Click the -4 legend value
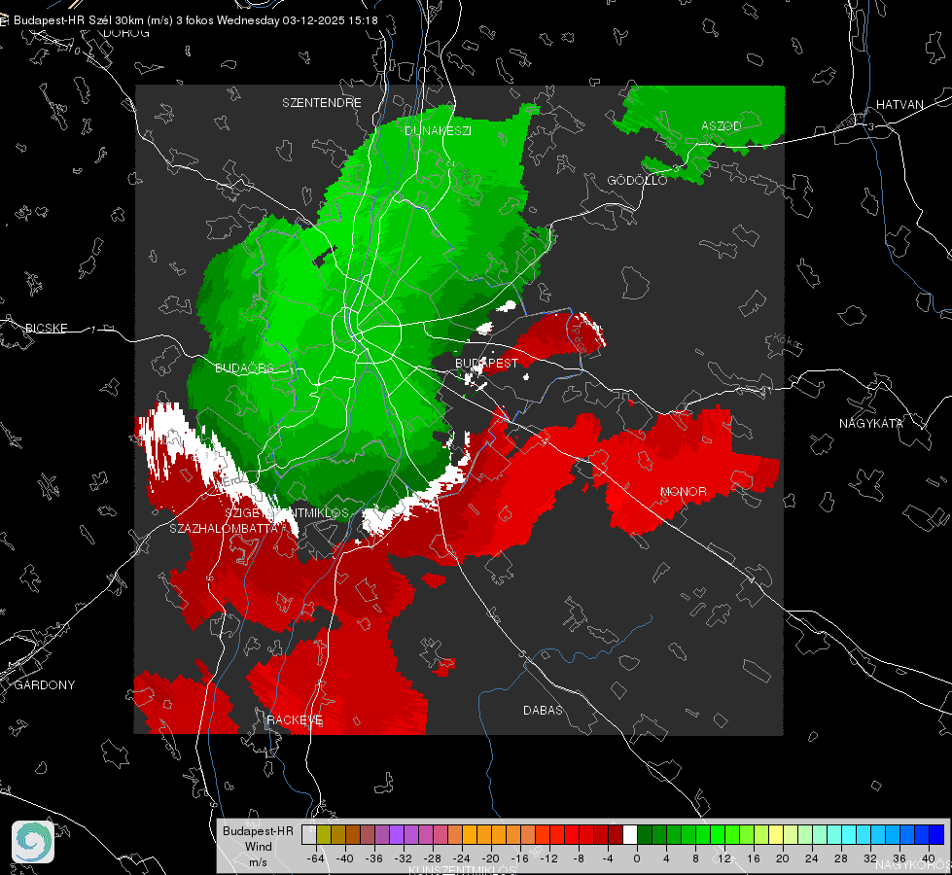 (x=608, y=858)
